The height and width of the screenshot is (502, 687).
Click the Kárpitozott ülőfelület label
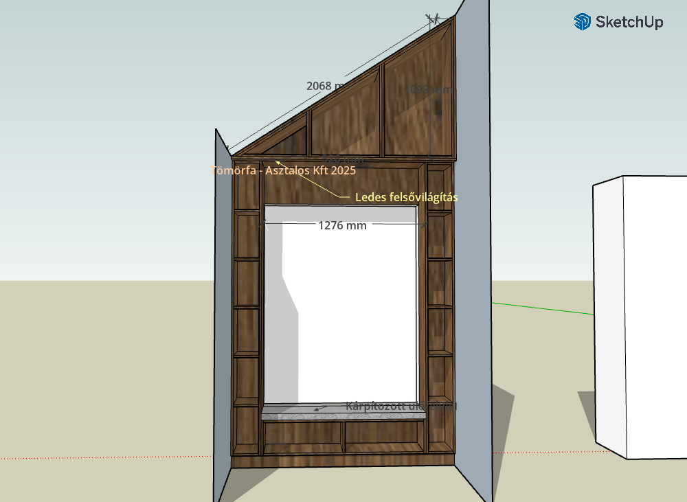click(x=401, y=407)
